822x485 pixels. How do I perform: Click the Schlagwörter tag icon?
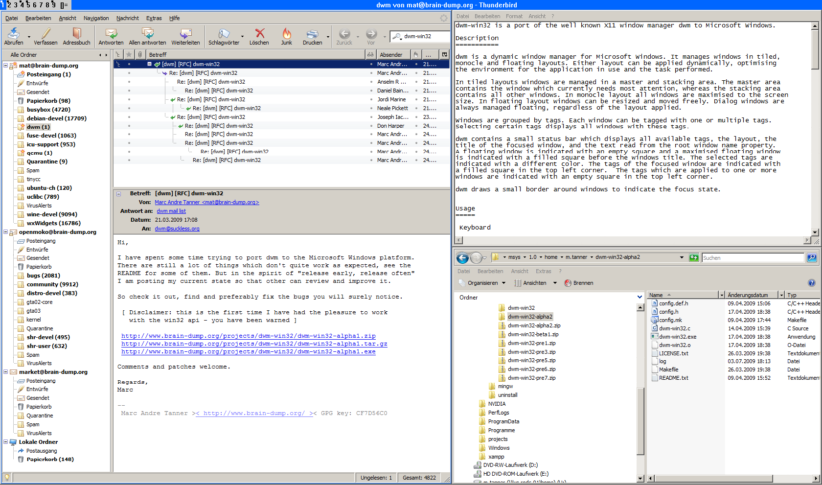[224, 33]
